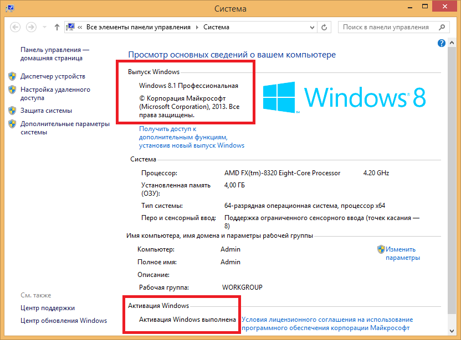Screen dimensions: 461x340
Task: Open 'Панель управления — домашняя страница'
Action: [55, 54]
